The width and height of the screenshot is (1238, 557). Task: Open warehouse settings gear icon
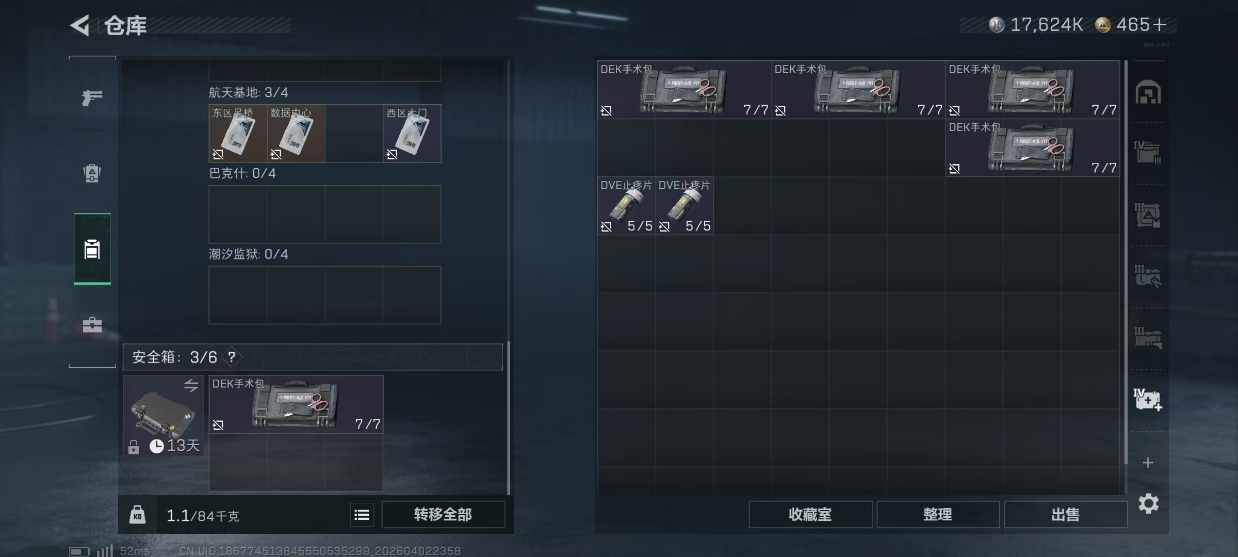pyautogui.click(x=1148, y=503)
